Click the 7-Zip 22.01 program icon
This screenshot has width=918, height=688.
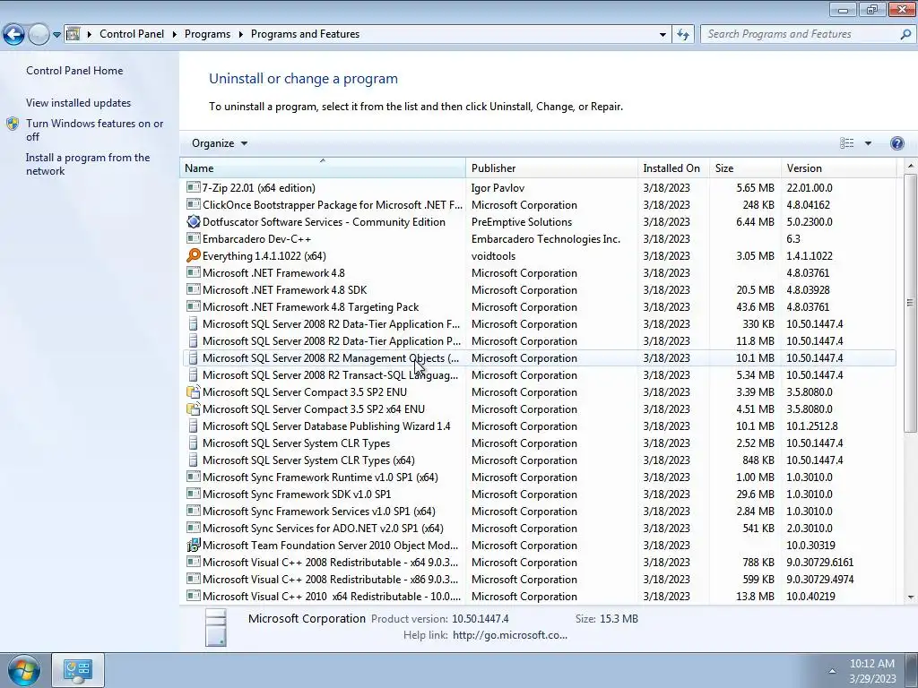(194, 187)
